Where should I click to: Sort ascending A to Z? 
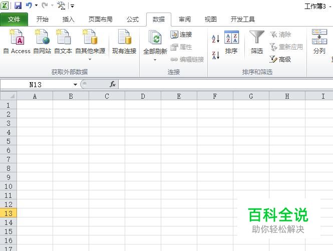click(x=215, y=39)
